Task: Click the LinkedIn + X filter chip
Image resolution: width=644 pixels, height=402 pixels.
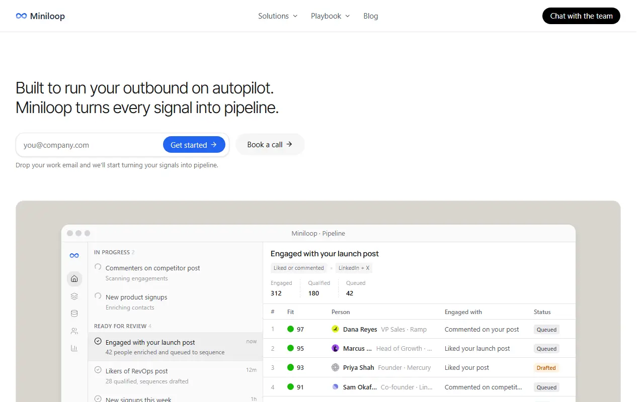Action: pos(354,268)
